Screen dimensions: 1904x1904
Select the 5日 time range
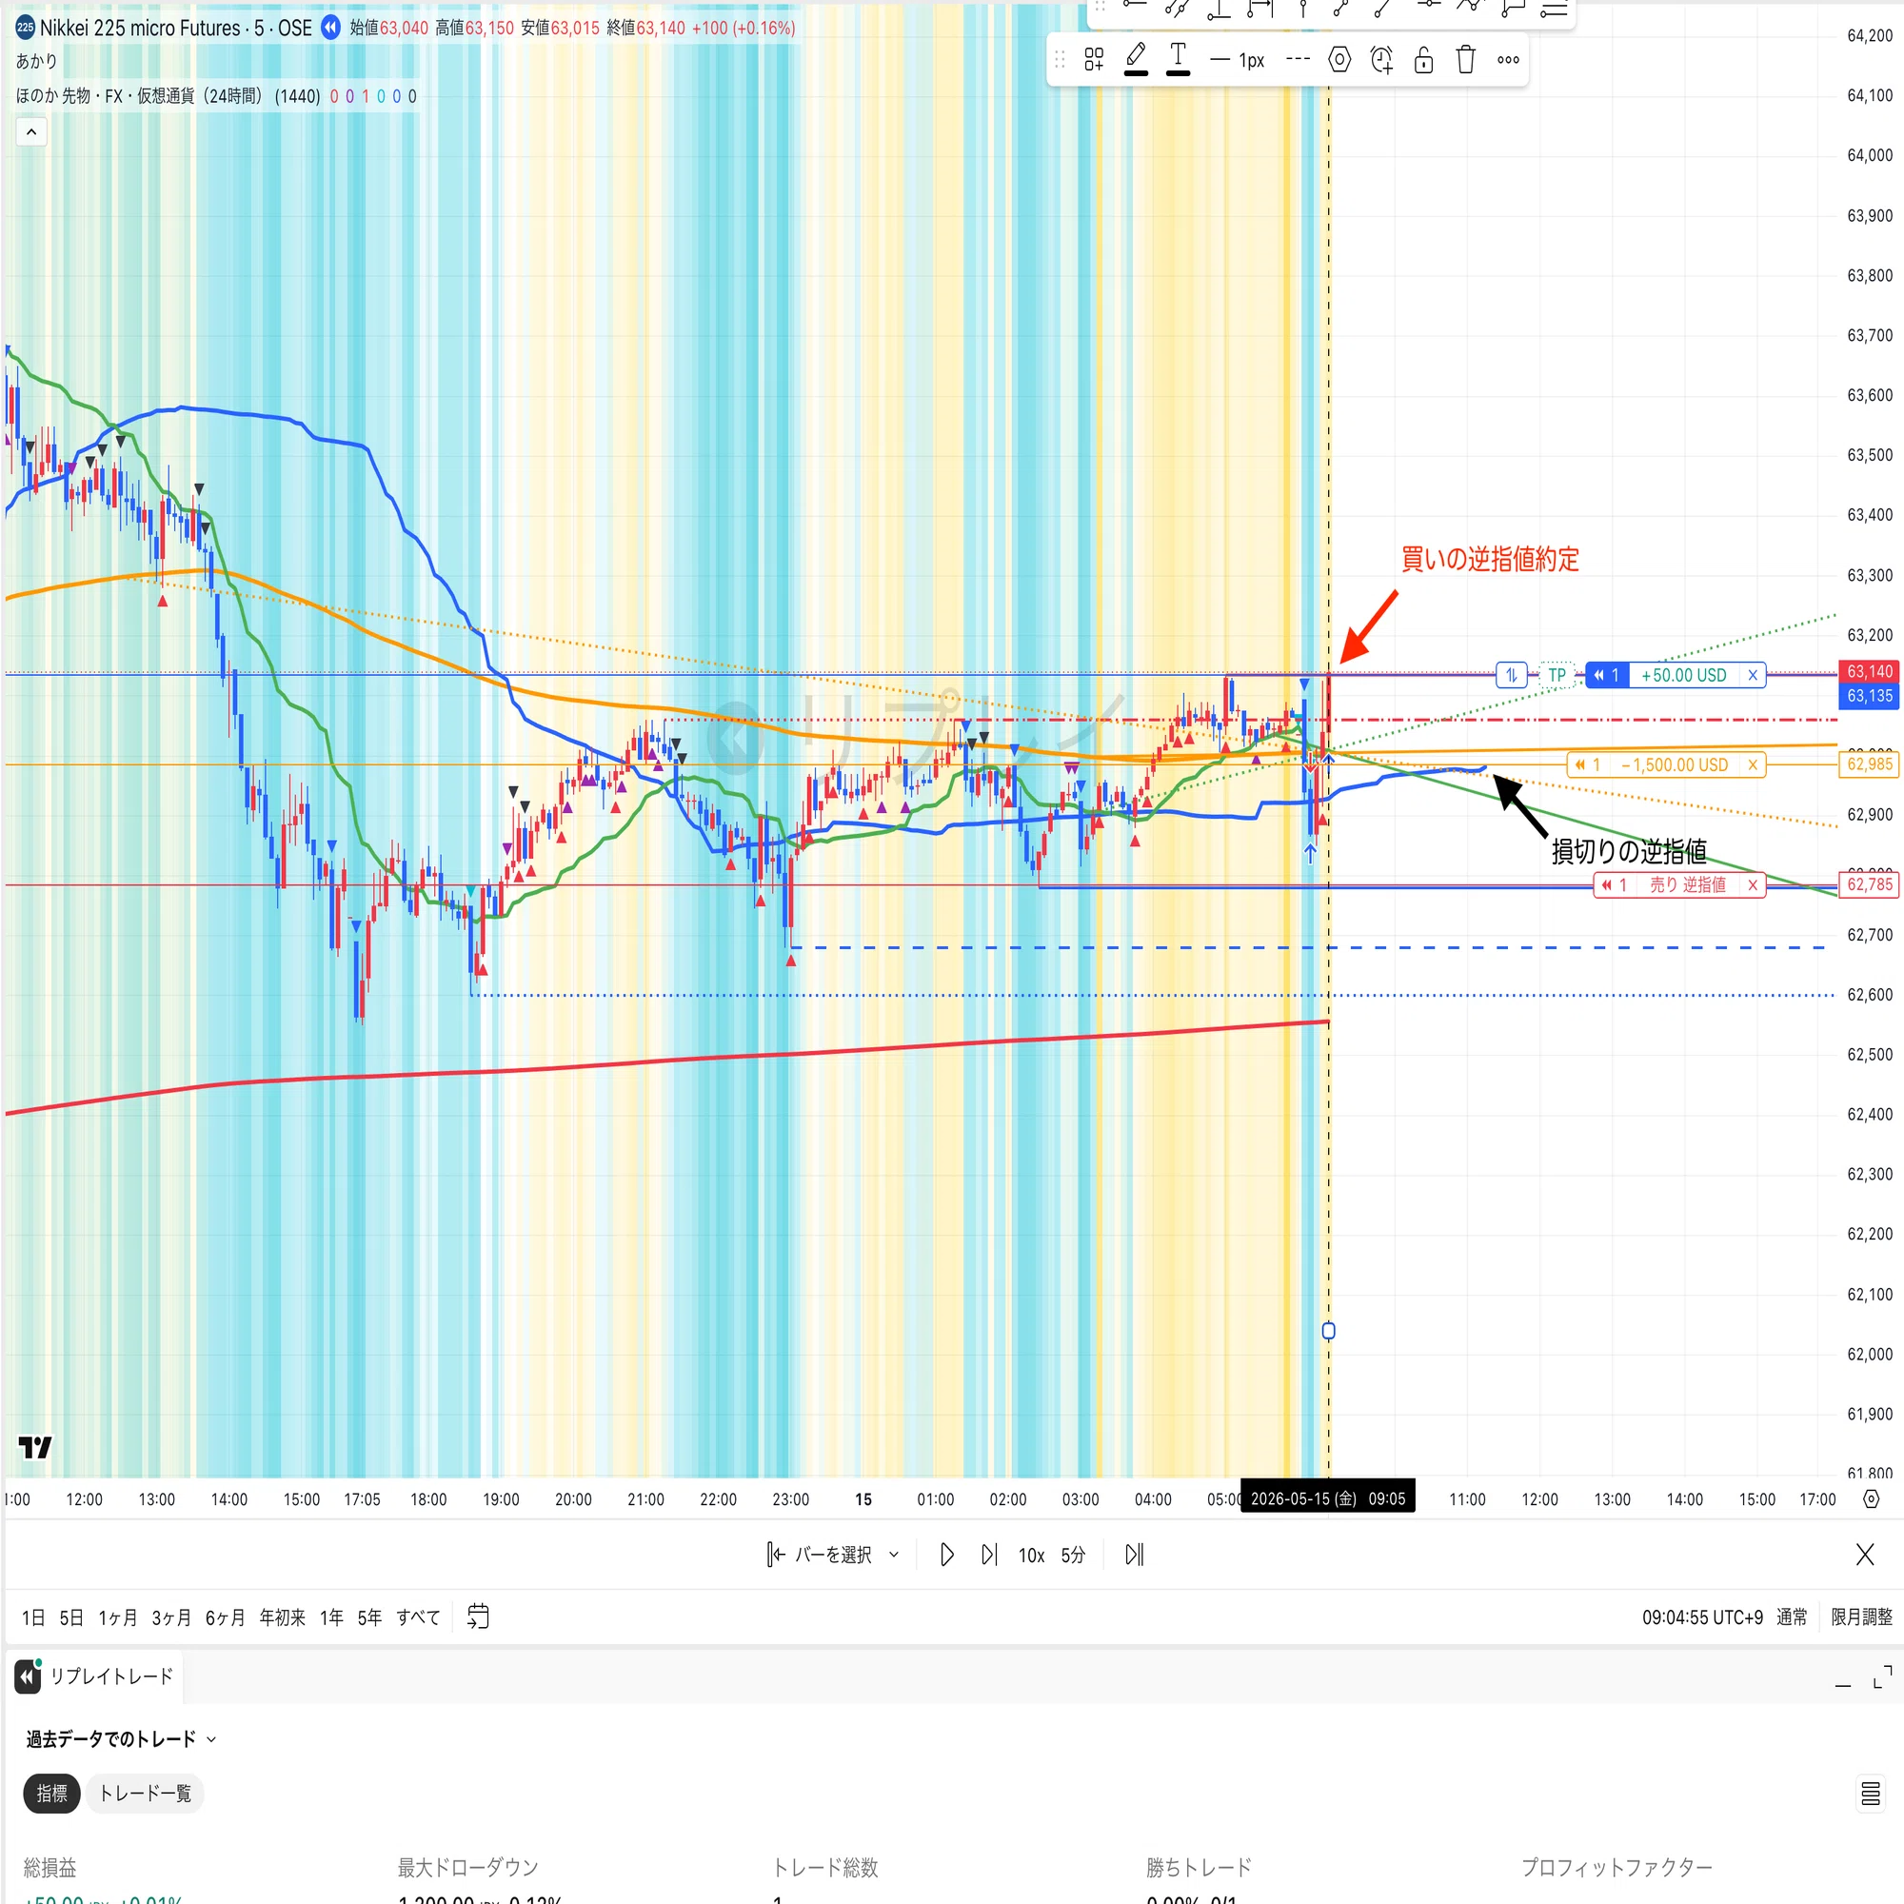[71, 1617]
